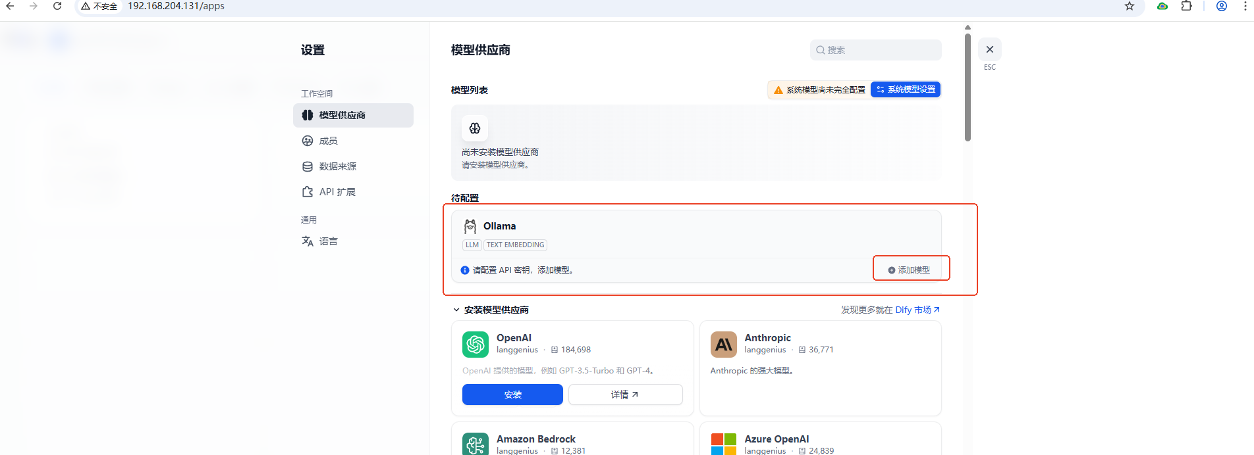This screenshot has width=1254, height=455.
Task: Click the browser forward arrow
Action: point(34,6)
